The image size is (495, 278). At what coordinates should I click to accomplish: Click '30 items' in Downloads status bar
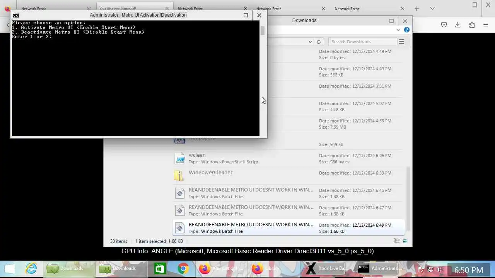[119, 241]
